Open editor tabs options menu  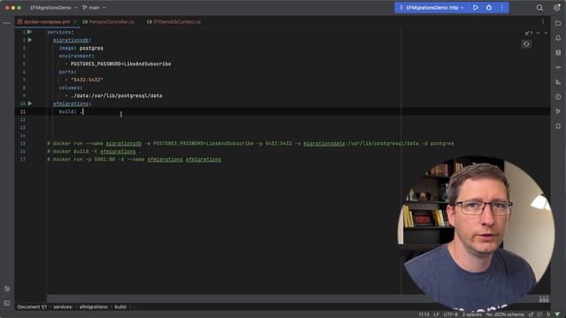point(542,22)
